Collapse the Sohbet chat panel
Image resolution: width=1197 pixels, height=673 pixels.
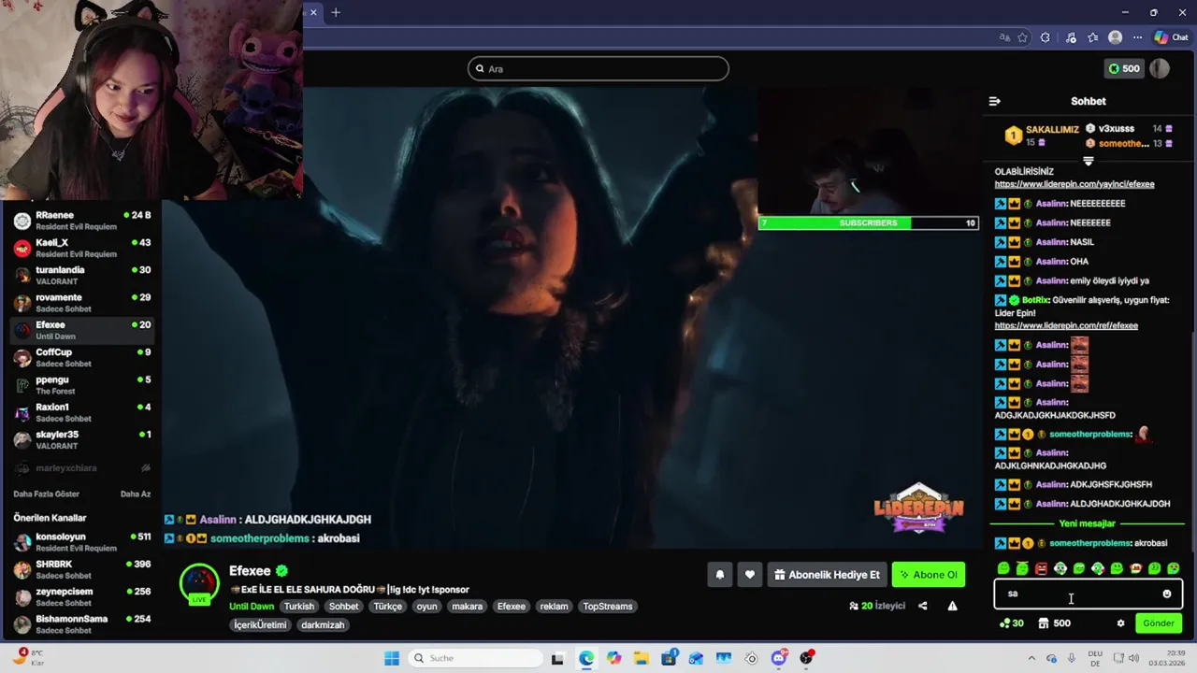994,101
